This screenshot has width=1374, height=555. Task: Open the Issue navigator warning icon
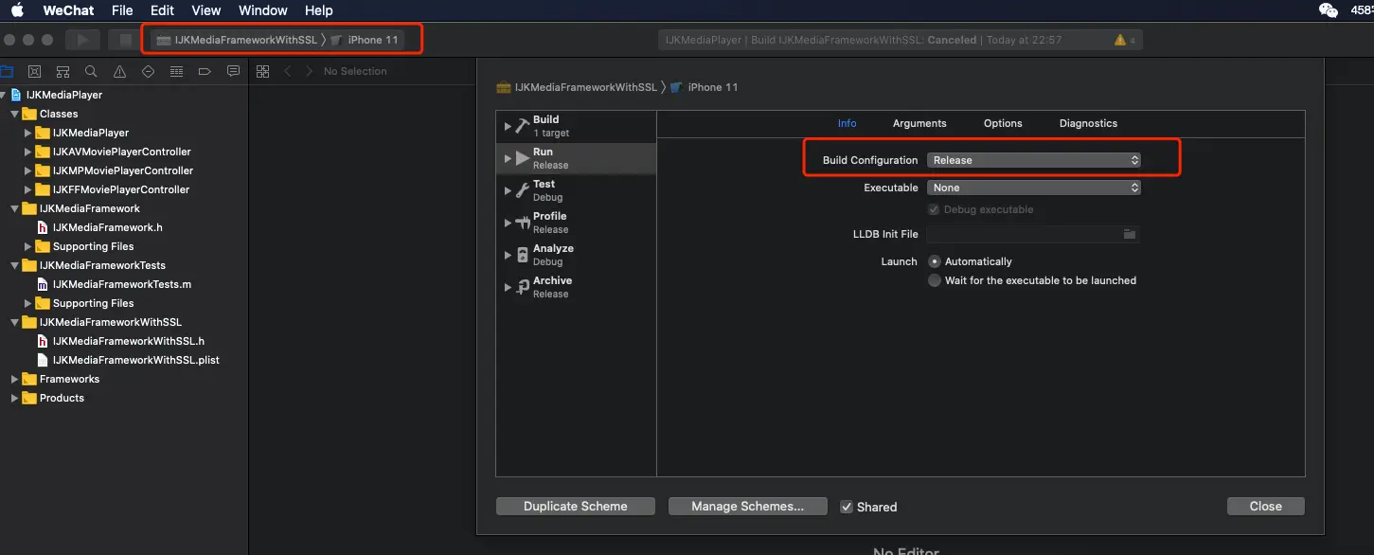pyautogui.click(x=119, y=71)
